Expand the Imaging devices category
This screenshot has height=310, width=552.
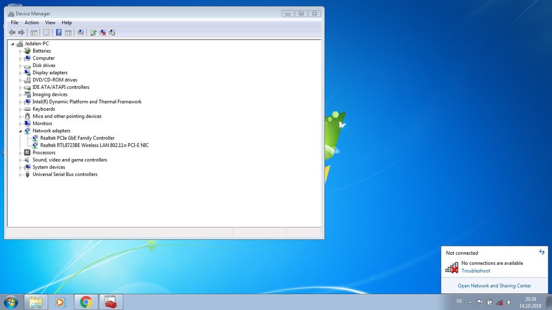pos(20,95)
